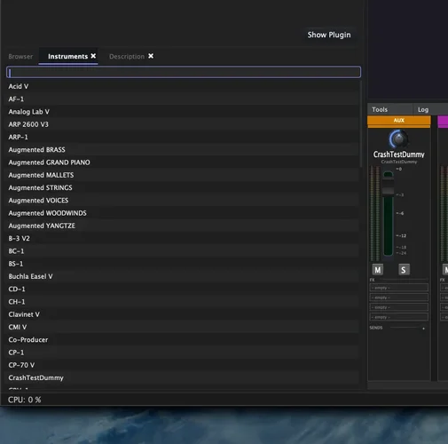The image size is (448, 444).
Task: Focus the instrument search field
Action: tap(184, 72)
